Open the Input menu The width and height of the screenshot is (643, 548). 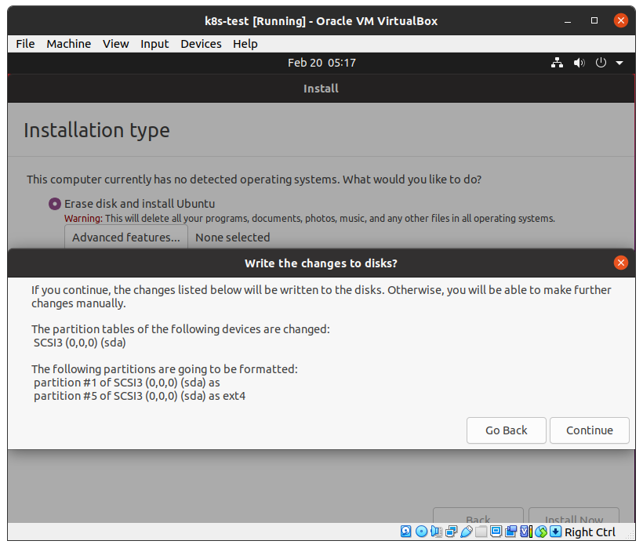coord(154,44)
